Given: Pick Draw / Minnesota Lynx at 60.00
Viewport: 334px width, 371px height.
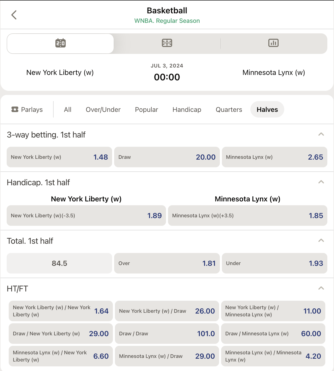Looking at the screenshot, I should [273, 334].
